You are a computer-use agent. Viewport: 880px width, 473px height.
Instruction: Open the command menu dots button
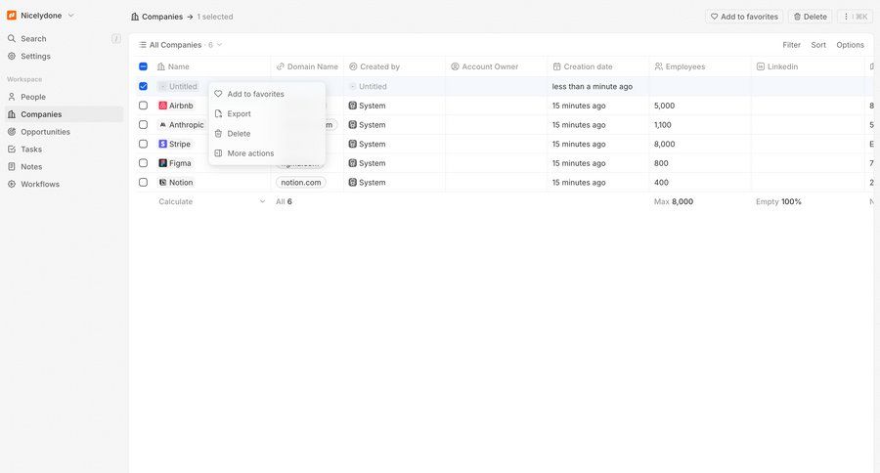click(x=856, y=17)
